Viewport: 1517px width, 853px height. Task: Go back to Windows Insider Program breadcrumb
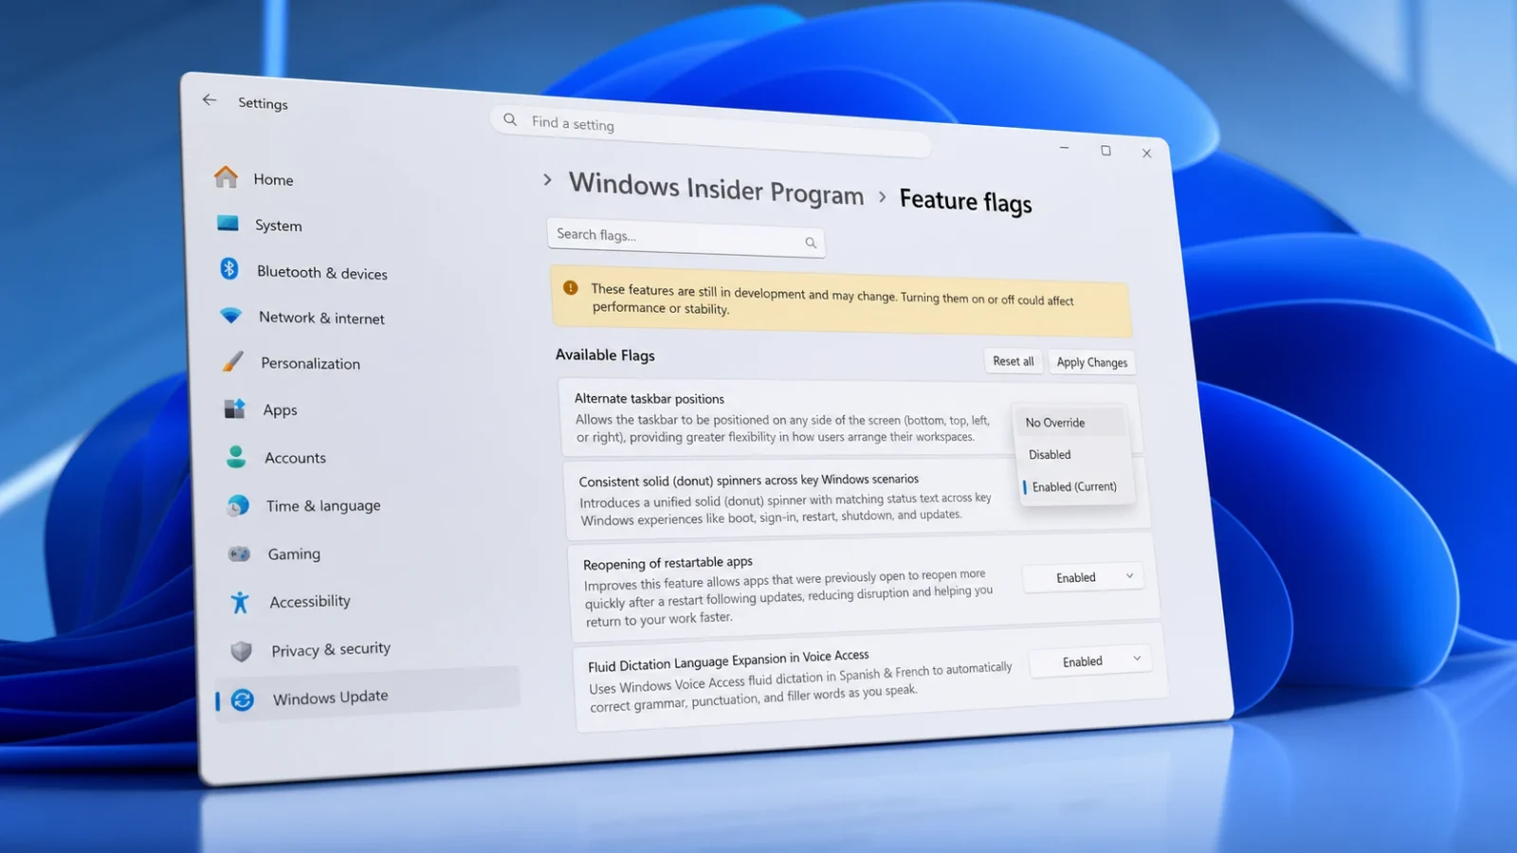[717, 188]
